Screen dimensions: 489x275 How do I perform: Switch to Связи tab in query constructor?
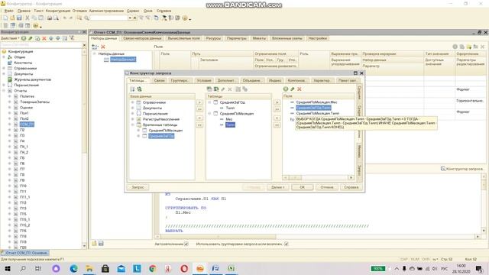click(x=159, y=80)
